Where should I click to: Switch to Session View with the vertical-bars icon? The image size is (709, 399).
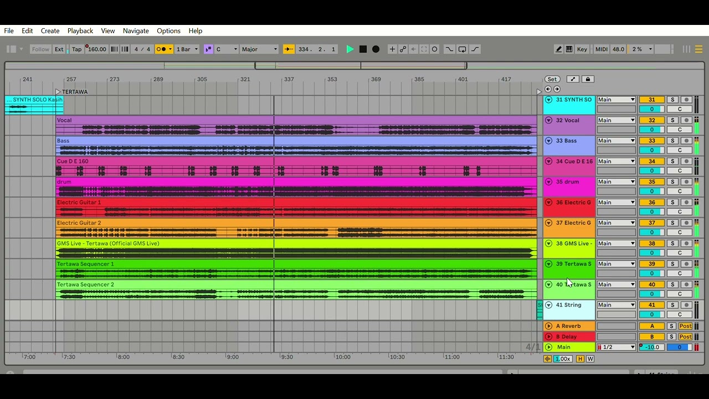coord(686,49)
